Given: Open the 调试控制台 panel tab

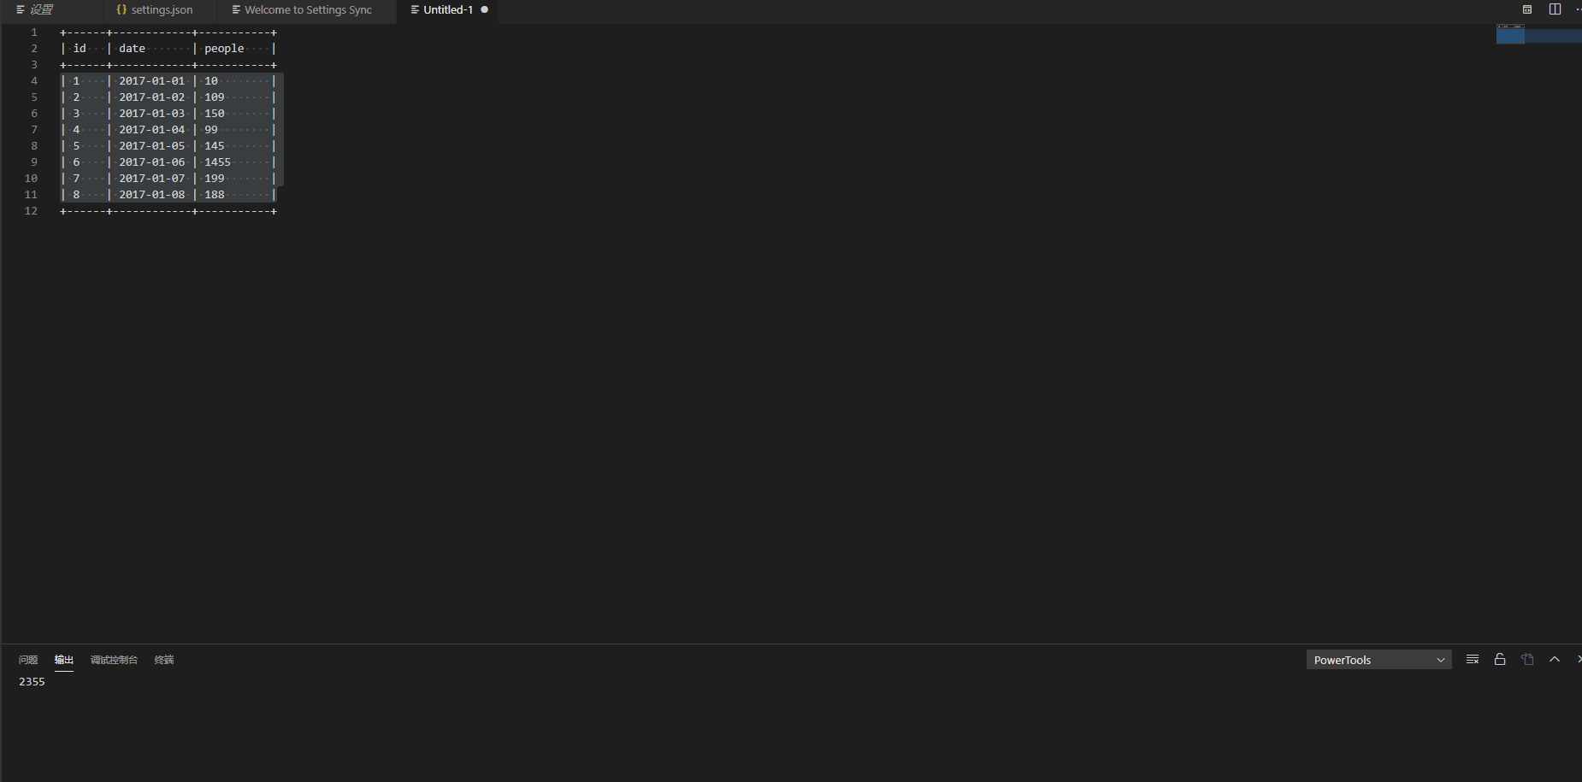Looking at the screenshot, I should (114, 660).
